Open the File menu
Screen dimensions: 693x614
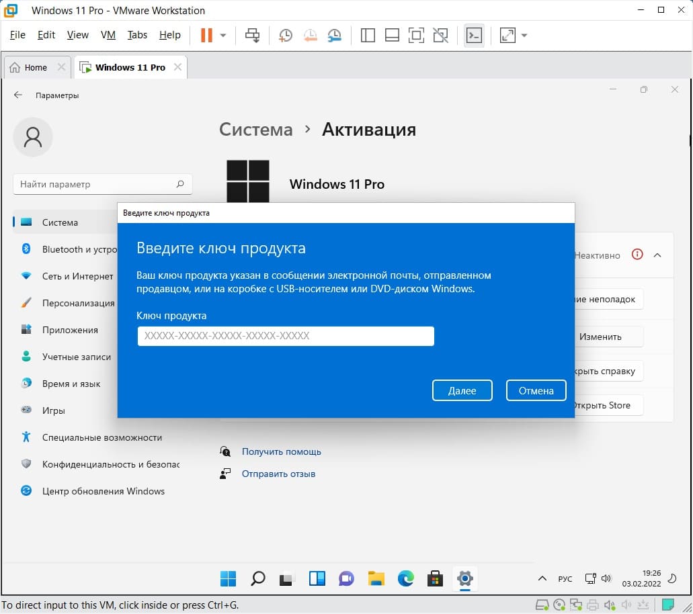(x=17, y=35)
